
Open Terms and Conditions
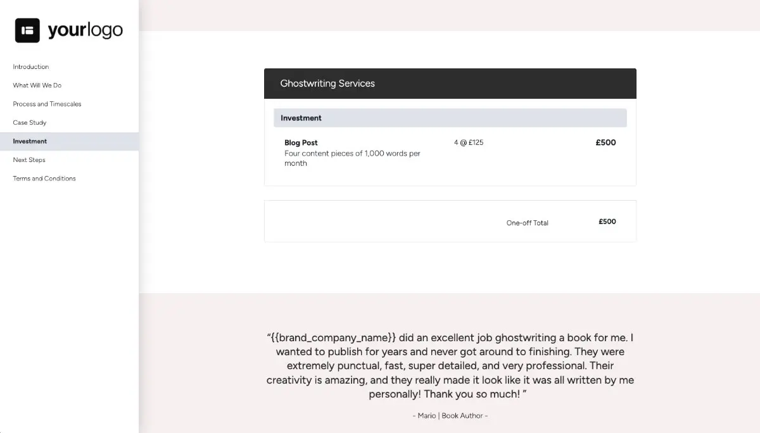[x=44, y=178]
